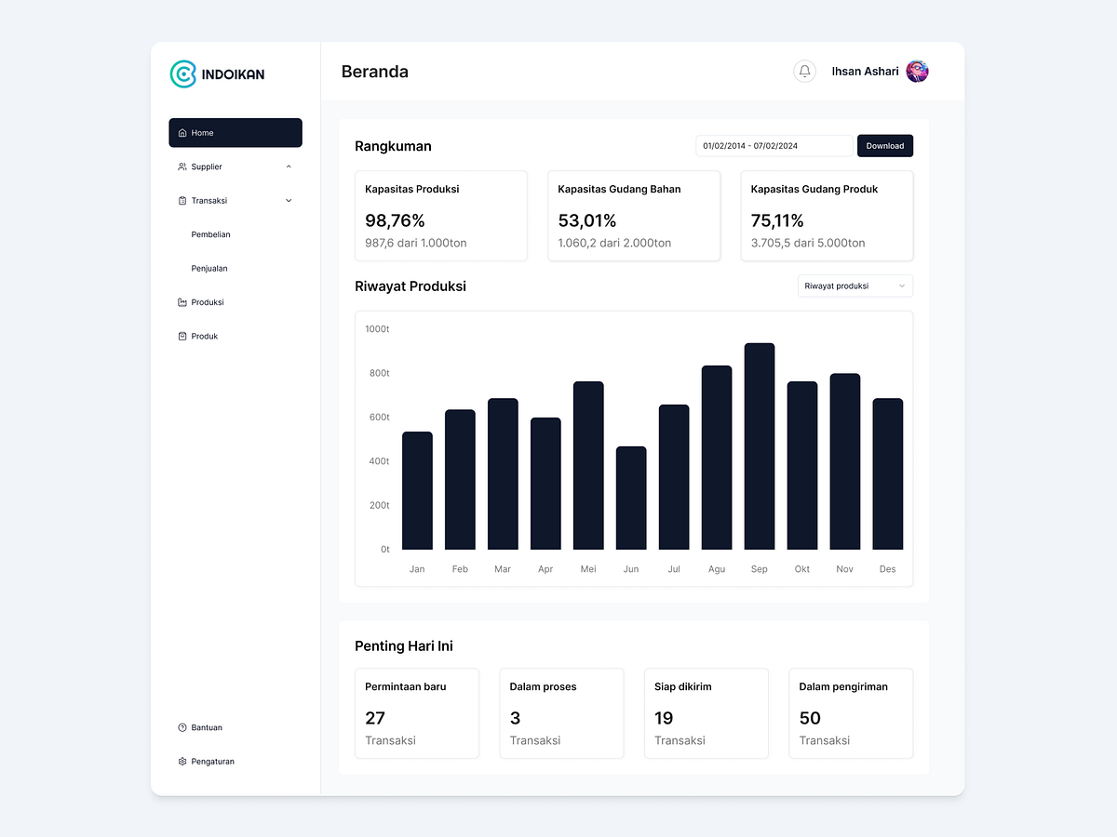Screen dimensions: 1117x837
Task: Click the Transaksi clipboard icon
Action: click(x=182, y=200)
